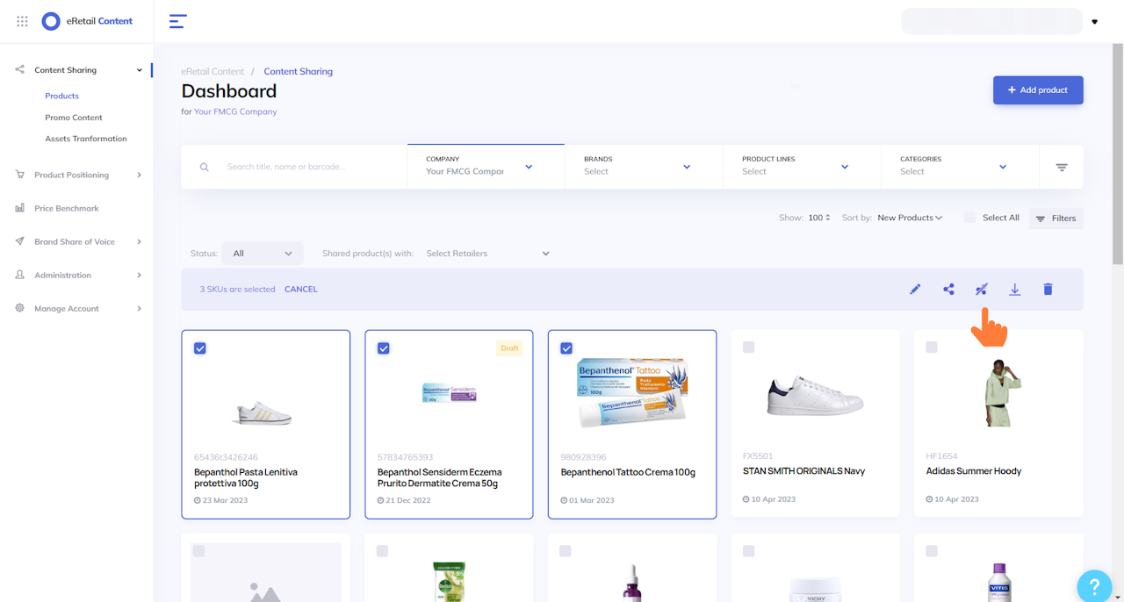Click the Add product button
The height and width of the screenshot is (602, 1124).
[x=1038, y=90]
